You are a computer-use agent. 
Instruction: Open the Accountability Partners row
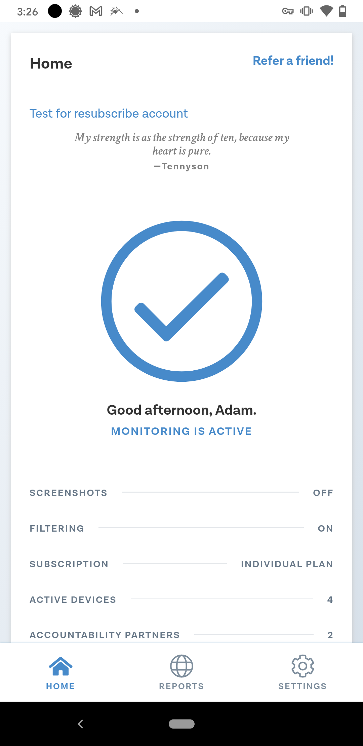(182, 635)
